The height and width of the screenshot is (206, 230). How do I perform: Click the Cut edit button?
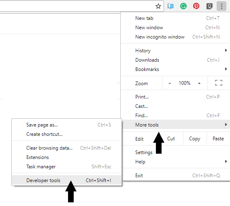coord(171,139)
